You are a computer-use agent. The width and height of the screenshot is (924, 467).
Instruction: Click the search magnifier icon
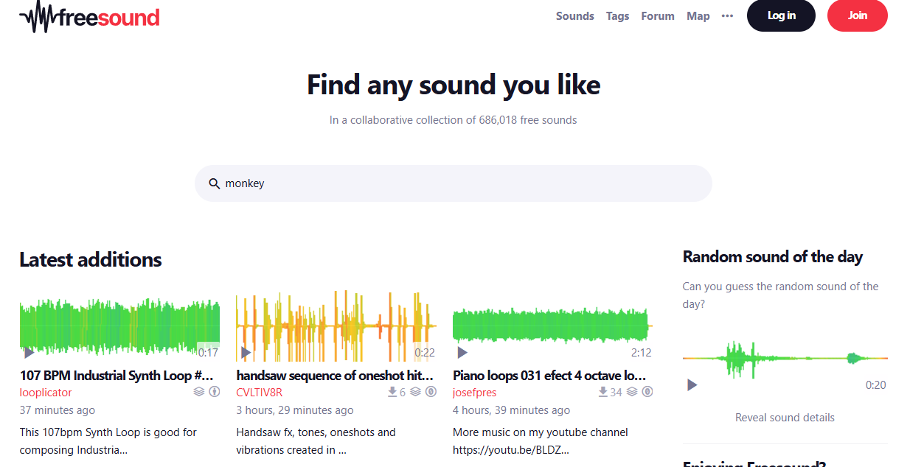215,183
